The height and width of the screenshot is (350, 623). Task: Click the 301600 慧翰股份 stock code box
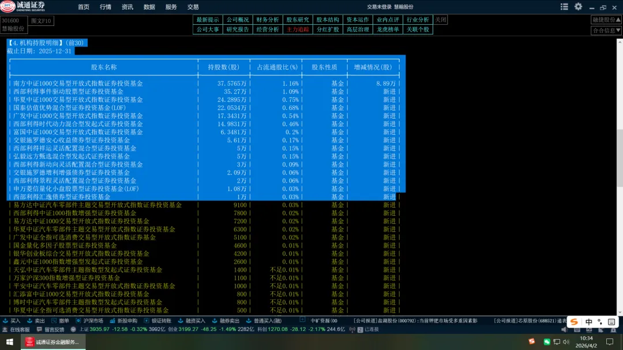click(x=13, y=25)
